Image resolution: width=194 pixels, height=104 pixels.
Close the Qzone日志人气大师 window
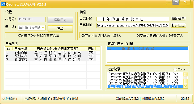pyautogui.click(x=185, y=2)
